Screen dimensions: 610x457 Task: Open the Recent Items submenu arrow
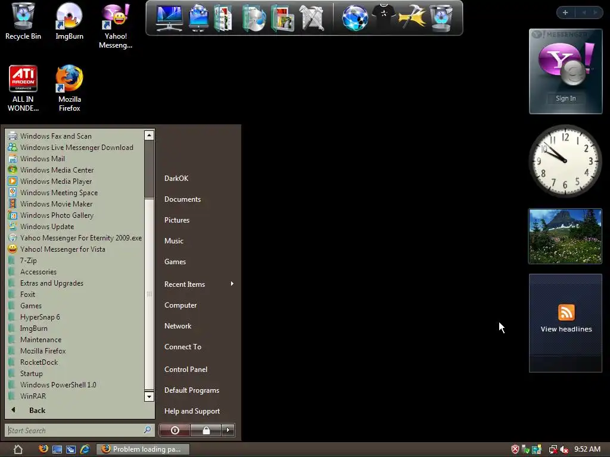pyautogui.click(x=232, y=284)
